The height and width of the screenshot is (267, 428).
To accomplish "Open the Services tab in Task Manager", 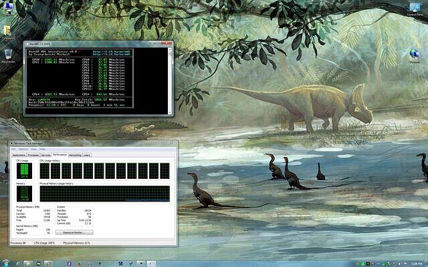I will tap(45, 155).
